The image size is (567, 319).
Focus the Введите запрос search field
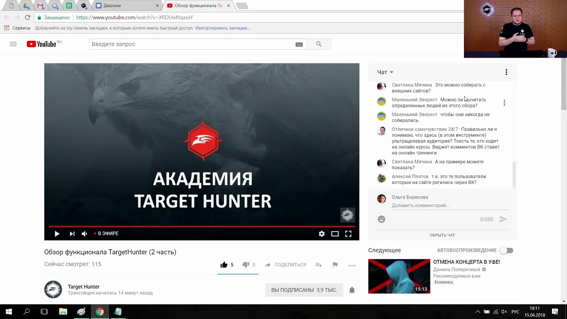click(x=192, y=44)
